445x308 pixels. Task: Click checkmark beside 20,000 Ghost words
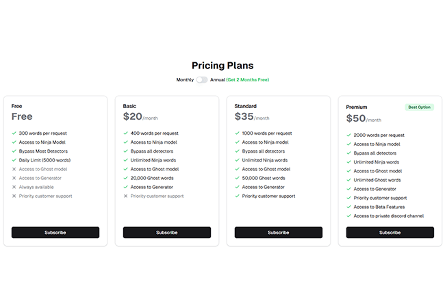(126, 178)
